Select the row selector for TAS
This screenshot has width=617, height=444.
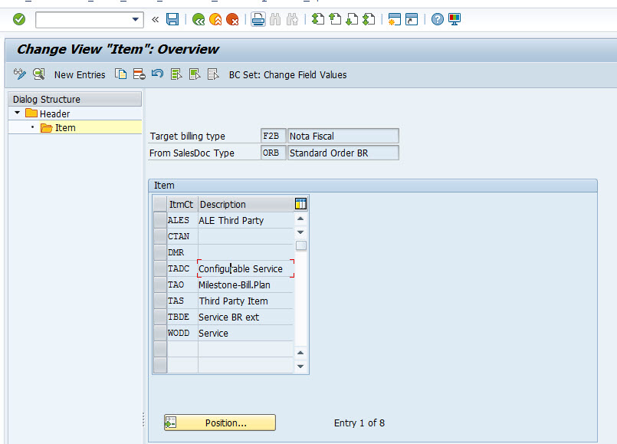(159, 301)
